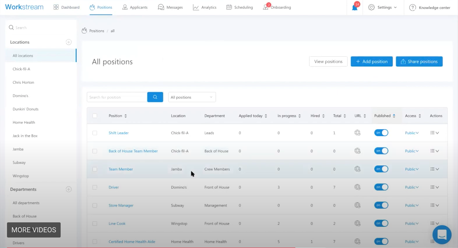Image resolution: width=458 pixels, height=248 pixels.
Task: Tick the select-all checkbox in table header
Action: pyautogui.click(x=95, y=116)
